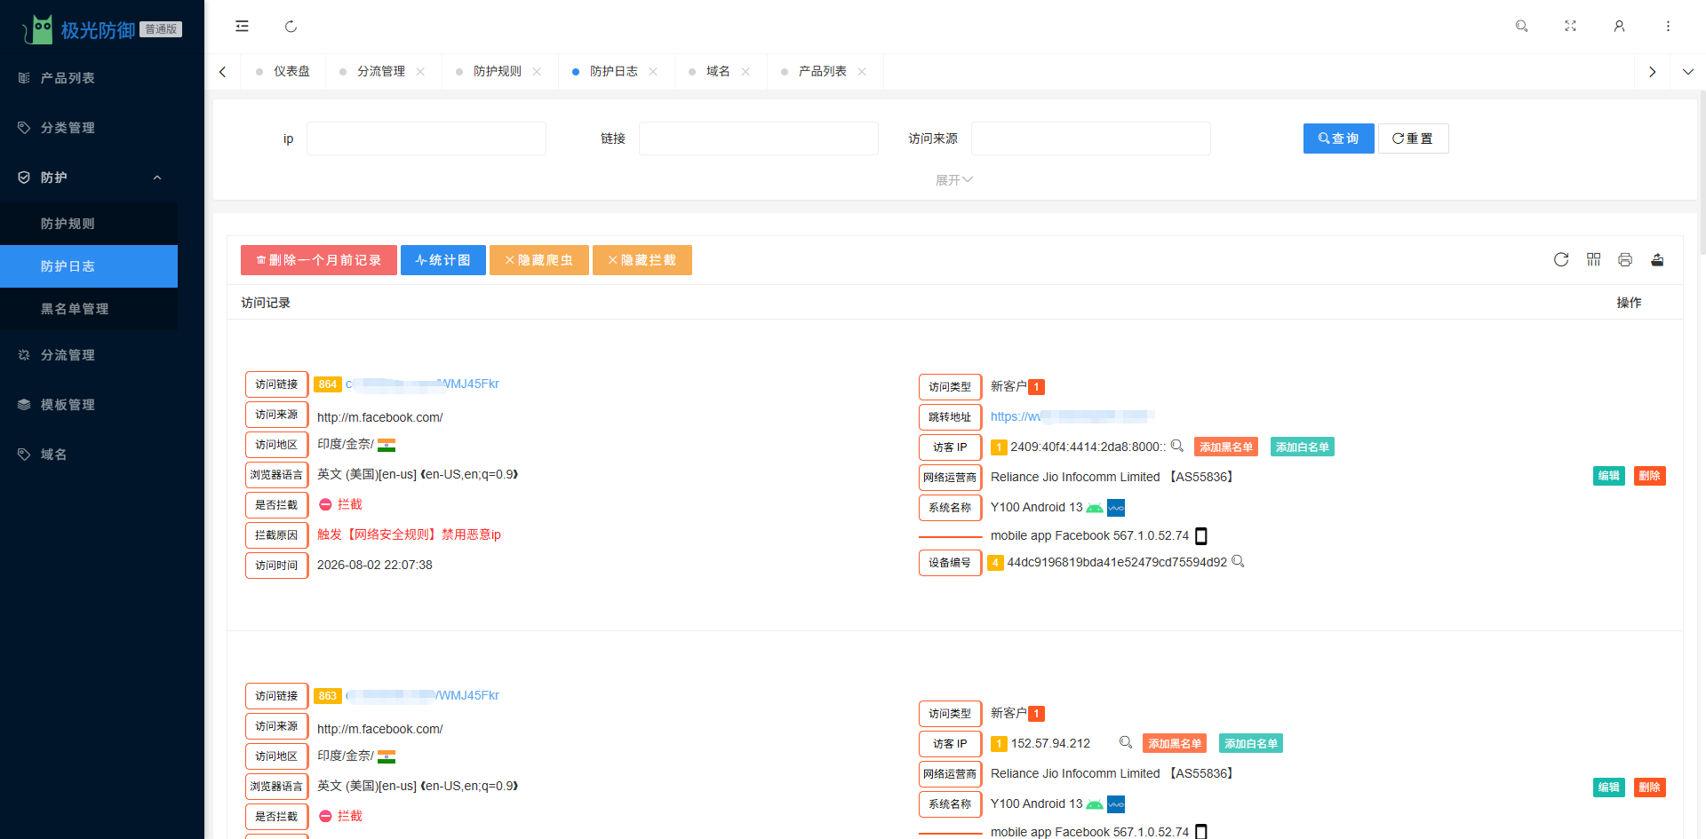Select 黑名单管理 in the sidebar submenu

(89, 309)
